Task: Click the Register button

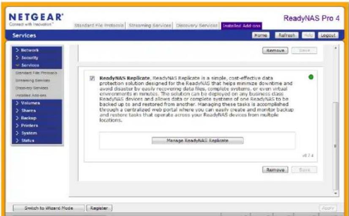Action: [99, 208]
